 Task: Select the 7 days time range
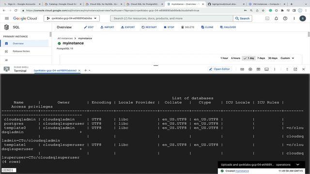click(261, 58)
